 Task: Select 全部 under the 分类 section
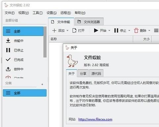(25, 93)
